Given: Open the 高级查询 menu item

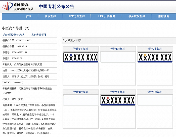Looking at the screenshot, I should [x=50, y=16].
